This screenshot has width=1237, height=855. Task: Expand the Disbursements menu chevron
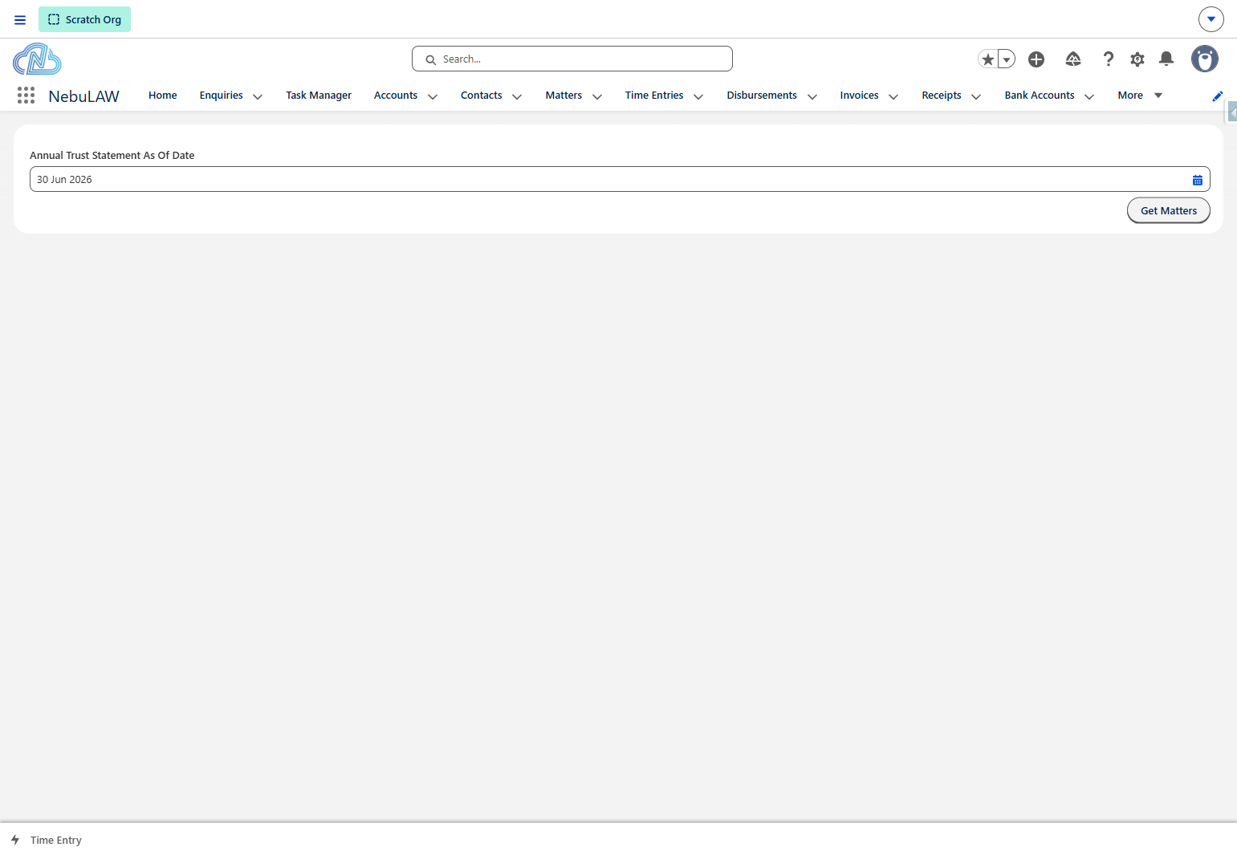pos(812,96)
